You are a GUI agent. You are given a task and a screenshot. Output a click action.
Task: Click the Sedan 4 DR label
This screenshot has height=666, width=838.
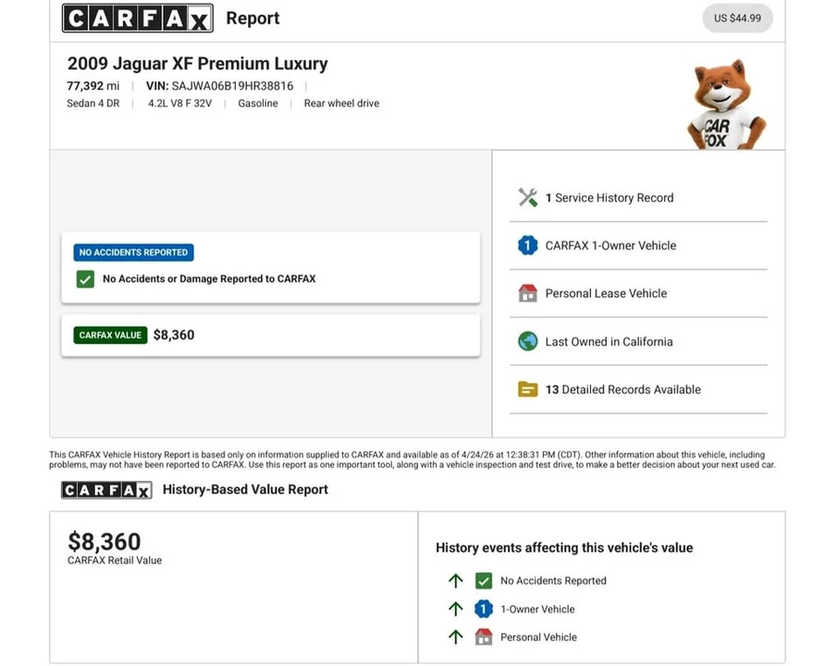pos(93,104)
